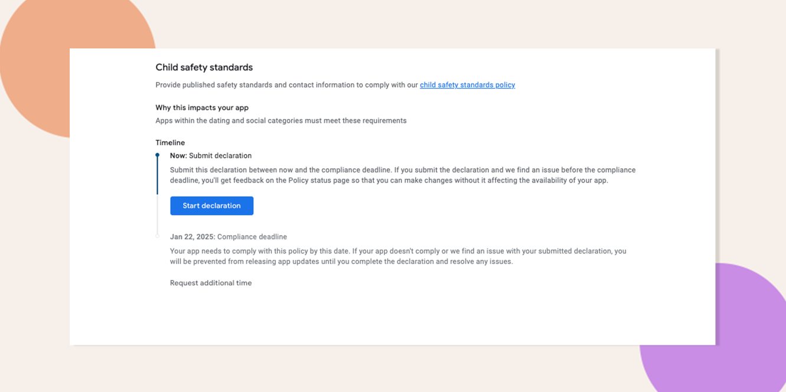786x392 pixels.
Task: Click the 'Why this impacts your app' heading
Action: [x=202, y=107]
